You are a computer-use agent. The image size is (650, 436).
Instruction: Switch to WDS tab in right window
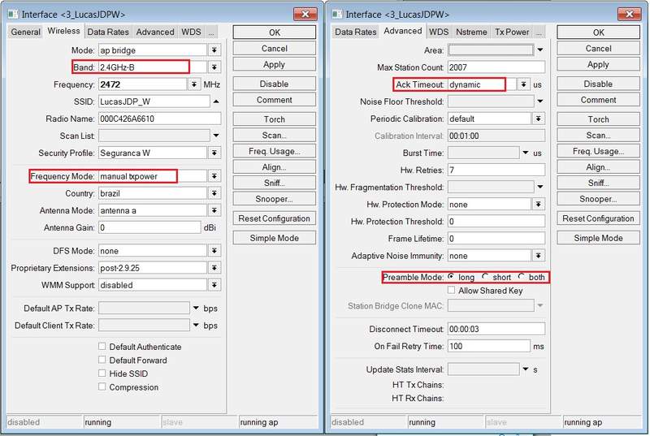[439, 32]
